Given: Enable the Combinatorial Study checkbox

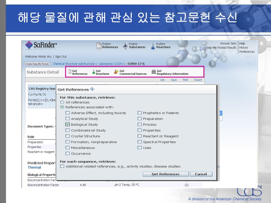Looking at the screenshot, I should (67, 130).
